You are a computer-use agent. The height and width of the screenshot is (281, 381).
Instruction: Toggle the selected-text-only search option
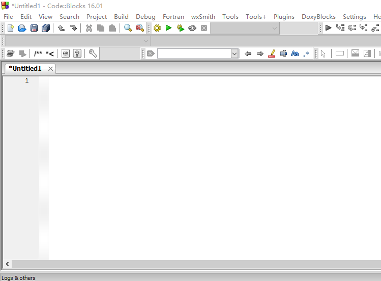(x=283, y=53)
